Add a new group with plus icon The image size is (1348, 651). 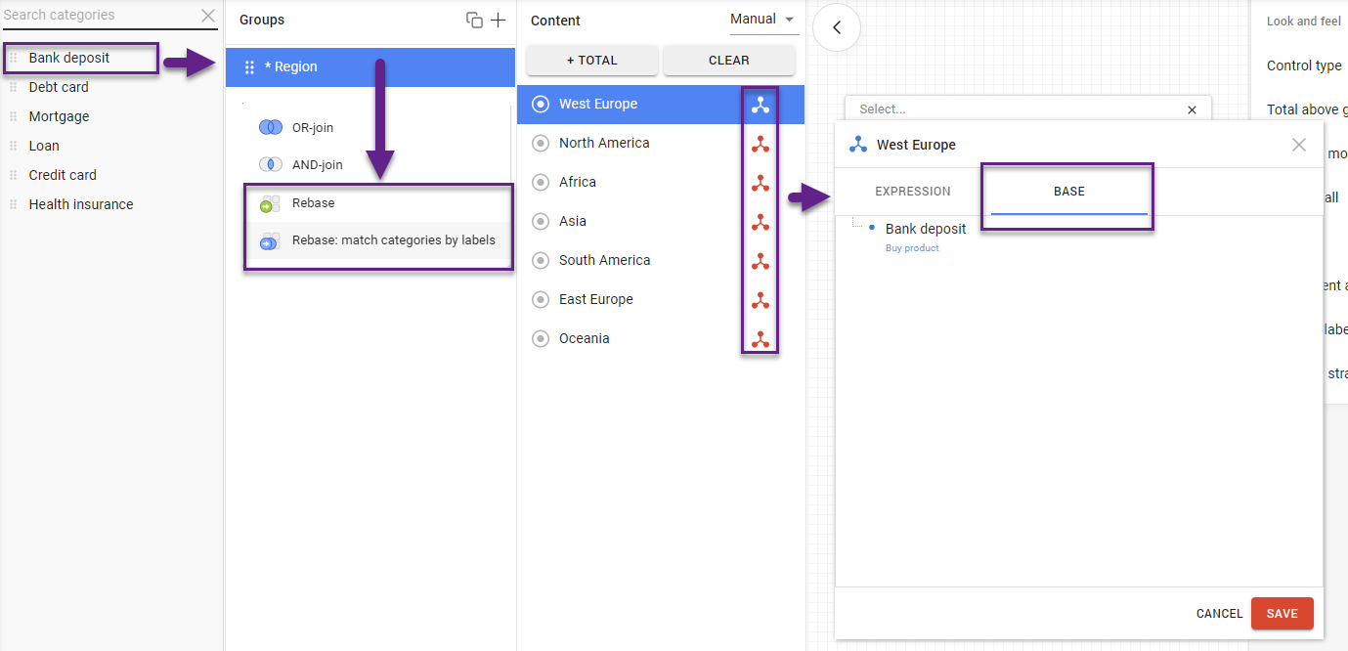tap(499, 21)
